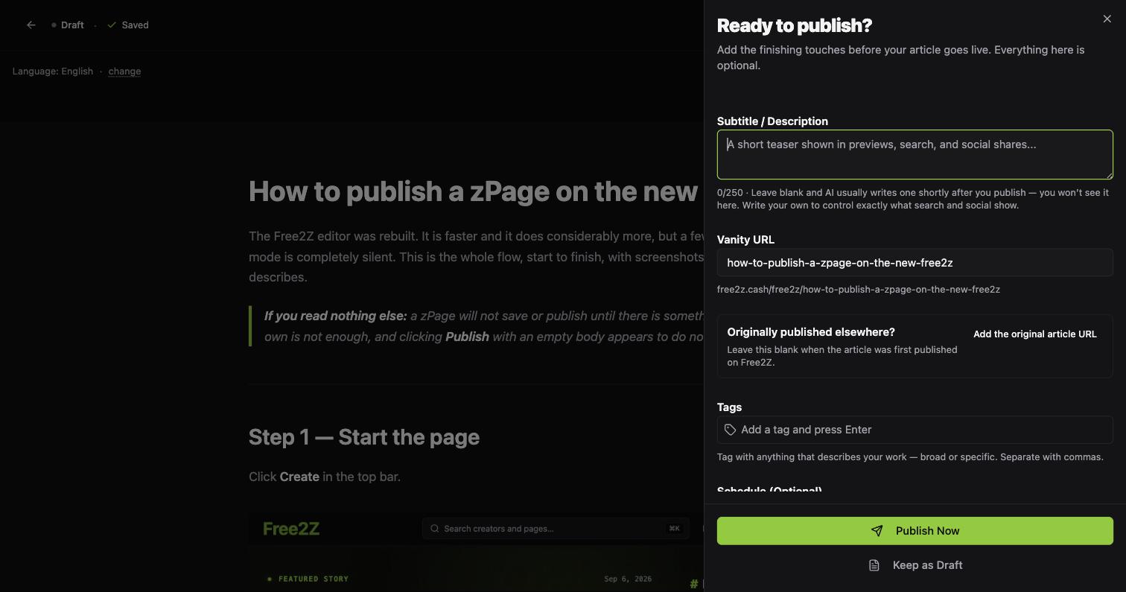The image size is (1126, 592).
Task: Click the 'Schedule (Optional)' heading
Action: (769, 490)
